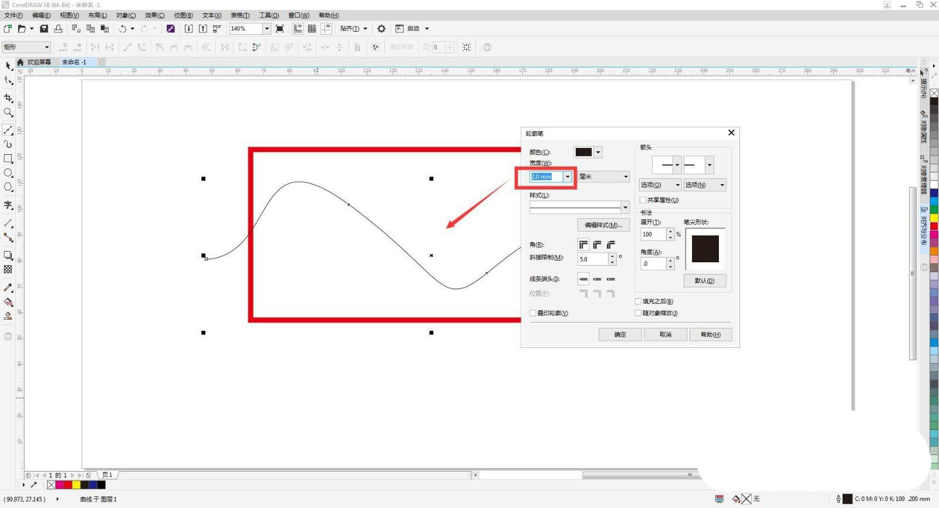
Task: Click the Save icon in toolbar
Action: pyautogui.click(x=44, y=29)
